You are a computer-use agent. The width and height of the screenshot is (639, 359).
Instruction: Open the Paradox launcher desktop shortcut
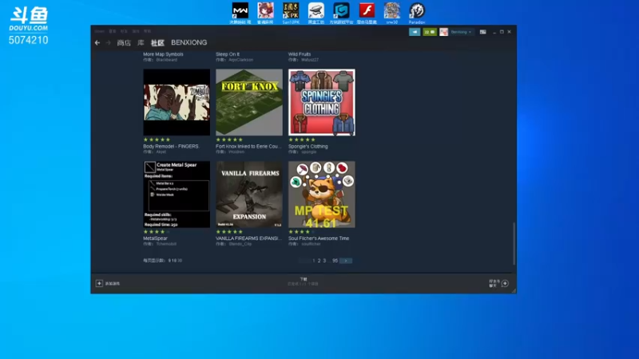coord(417,13)
